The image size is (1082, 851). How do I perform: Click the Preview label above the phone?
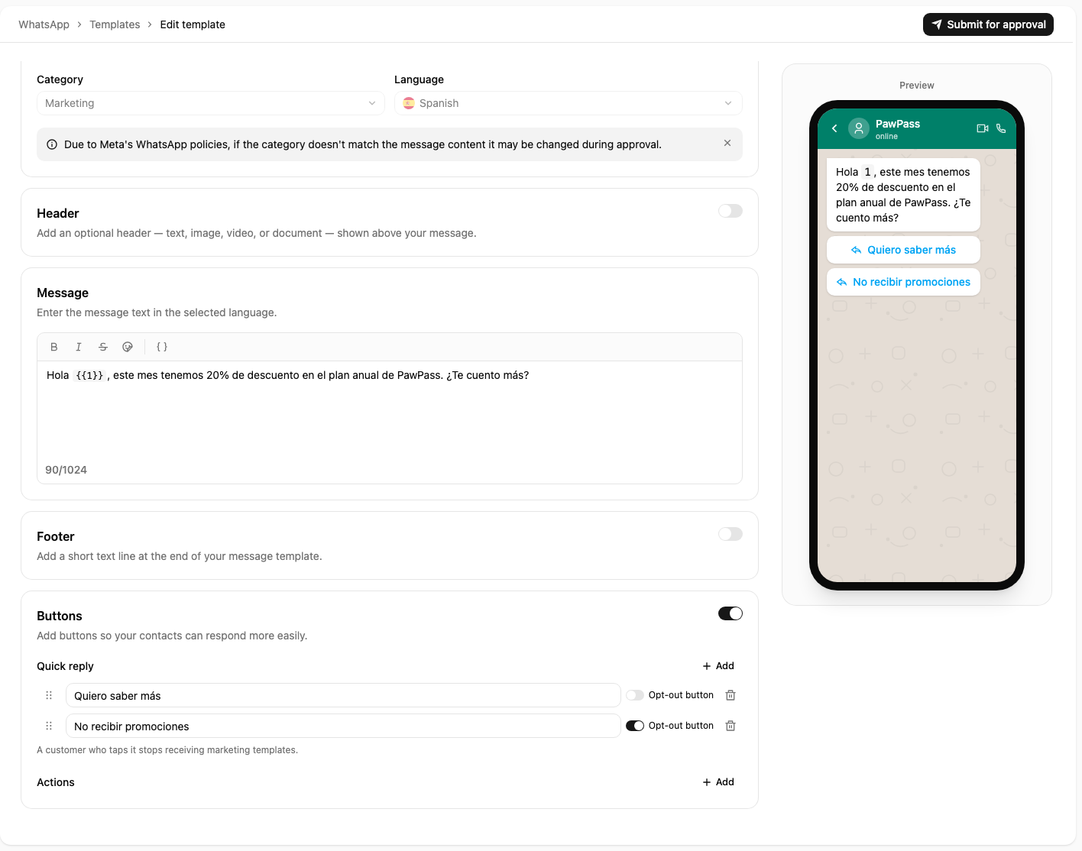[917, 86]
